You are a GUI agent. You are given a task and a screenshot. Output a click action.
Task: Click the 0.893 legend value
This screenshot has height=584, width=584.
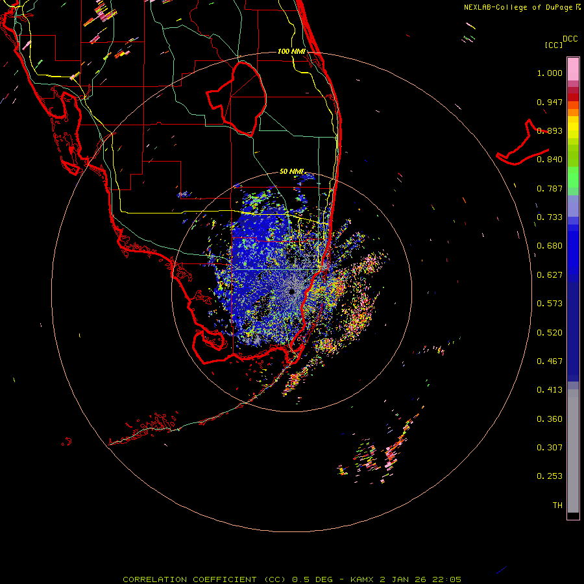tap(550, 130)
